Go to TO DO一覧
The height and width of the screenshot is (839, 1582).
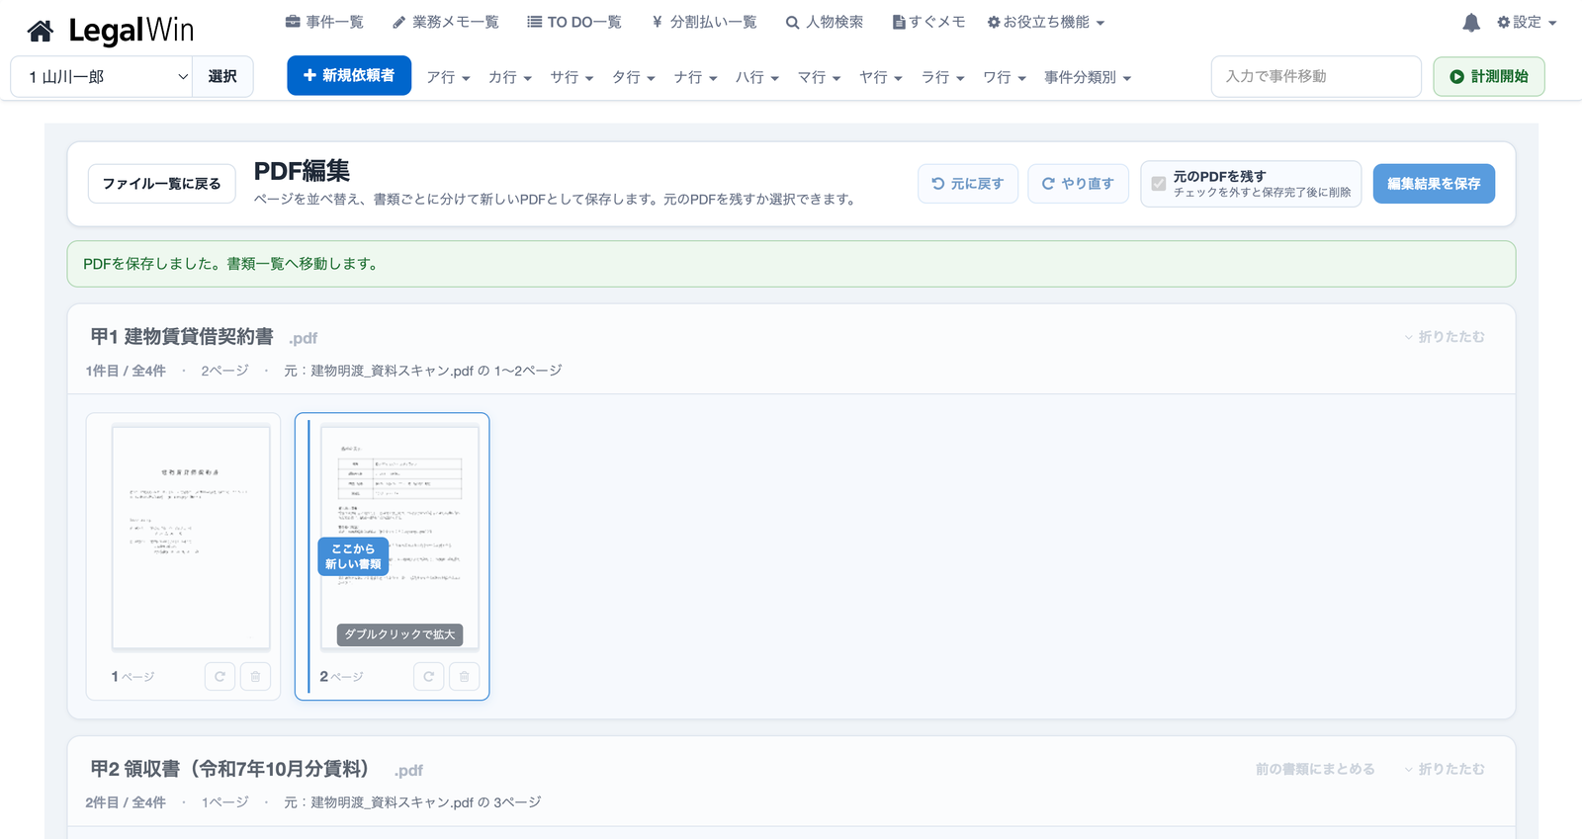[x=574, y=22]
